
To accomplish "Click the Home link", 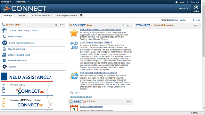I will click(182, 2).
